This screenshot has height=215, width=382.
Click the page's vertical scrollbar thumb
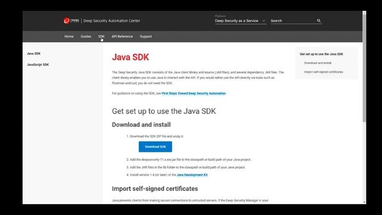coord(364,68)
